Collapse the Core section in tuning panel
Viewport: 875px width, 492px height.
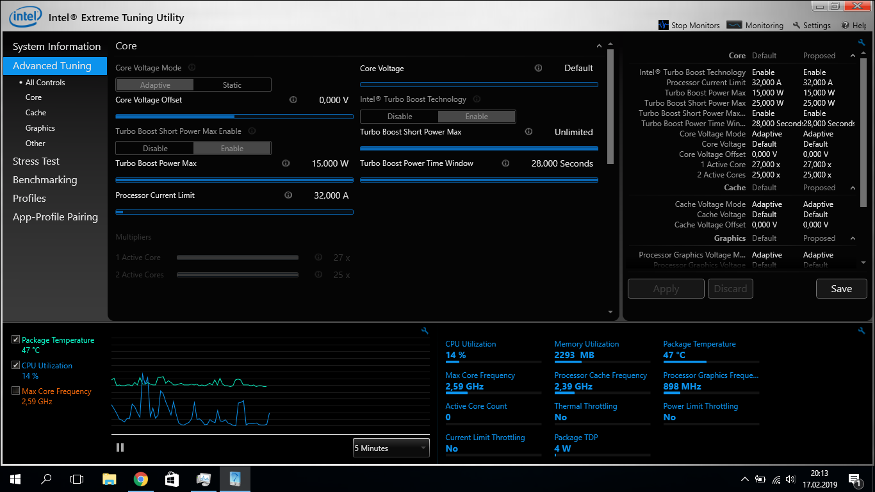click(x=599, y=45)
